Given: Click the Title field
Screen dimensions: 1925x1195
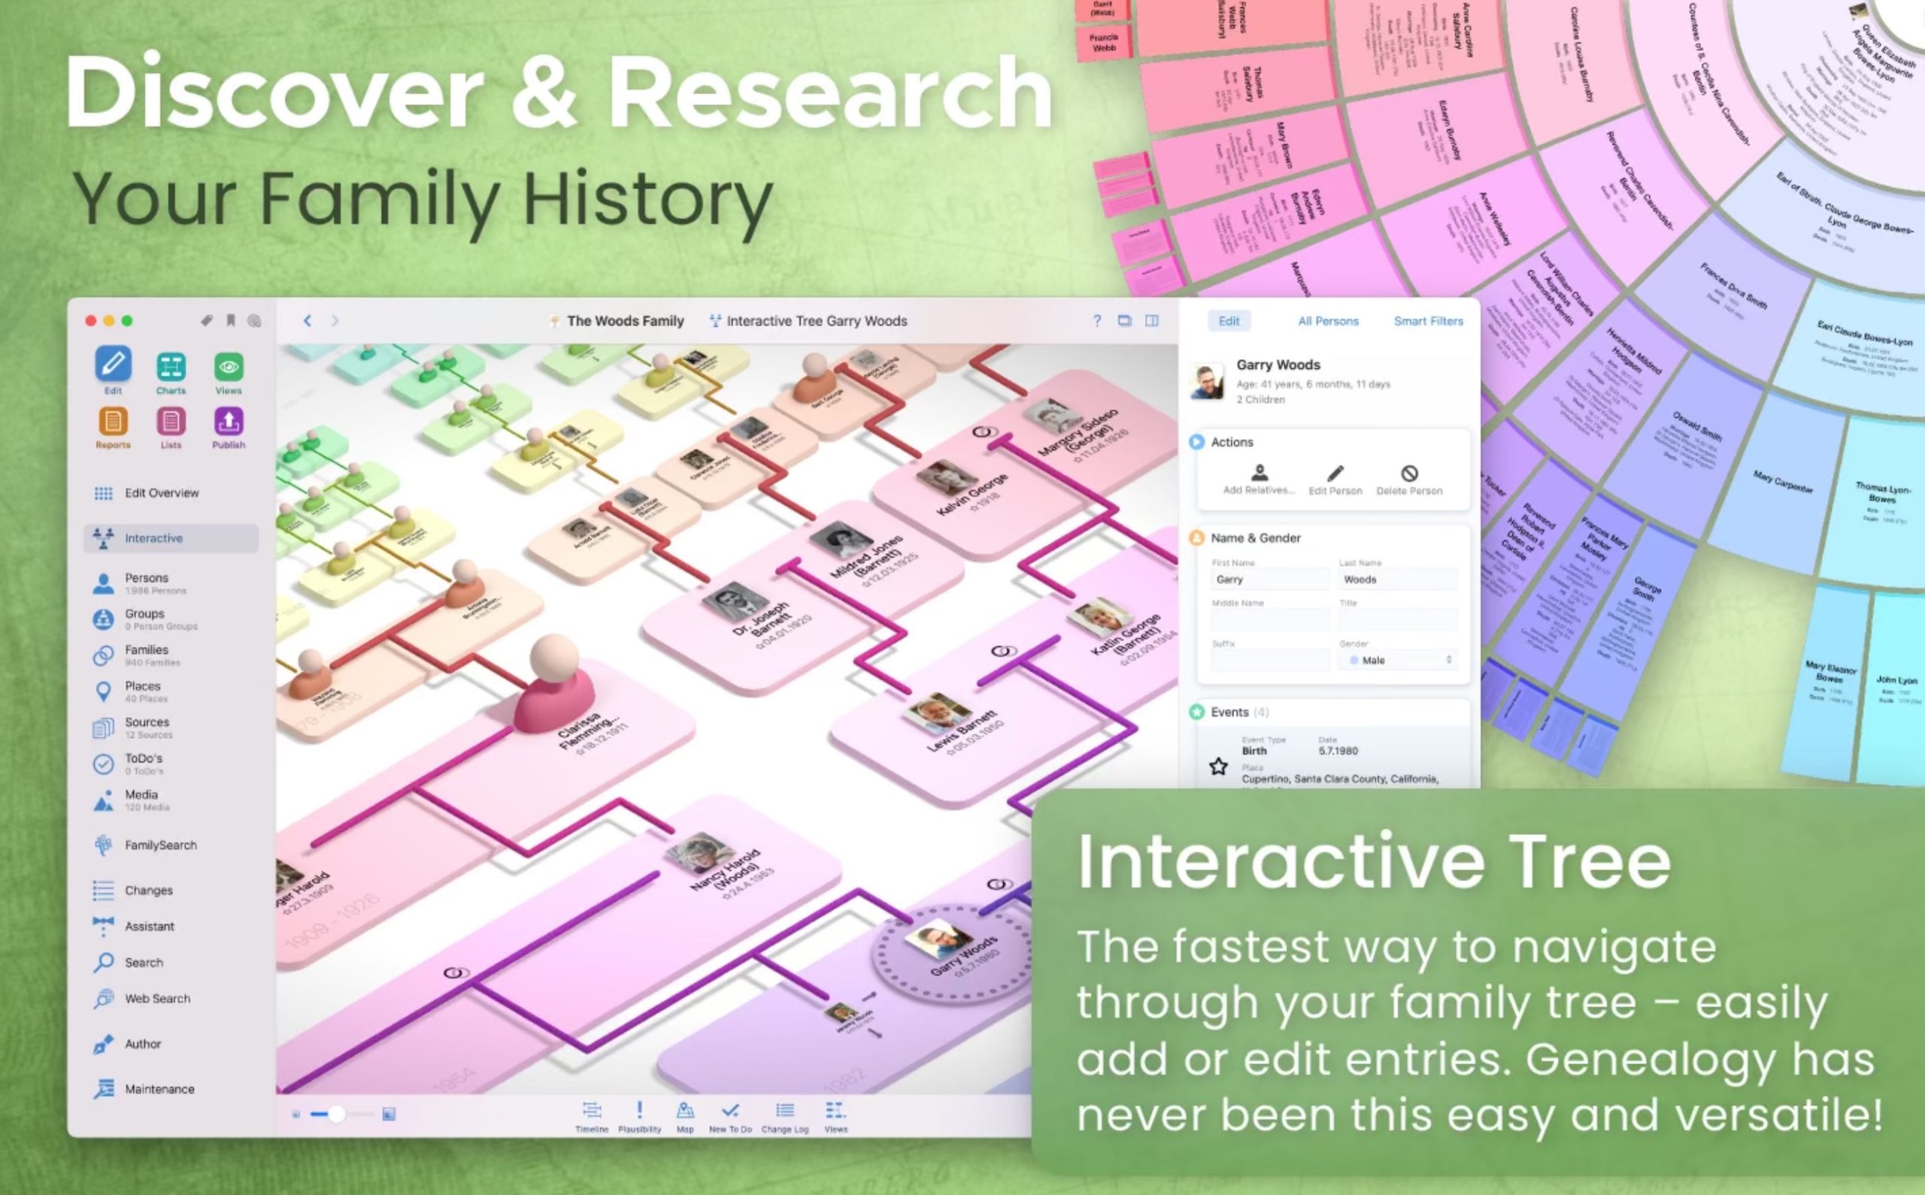Looking at the screenshot, I should click(1398, 619).
